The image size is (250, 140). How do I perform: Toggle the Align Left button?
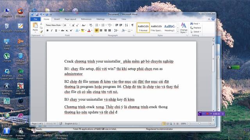pos(96,30)
